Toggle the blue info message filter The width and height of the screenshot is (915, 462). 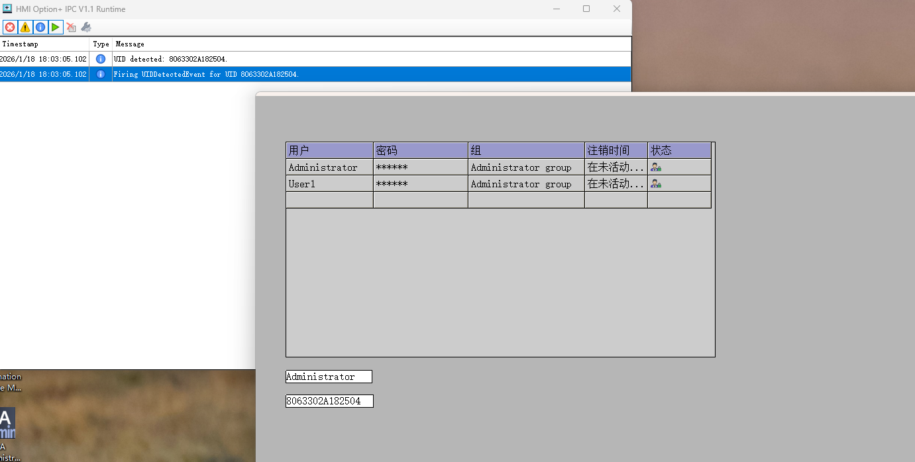tap(40, 27)
